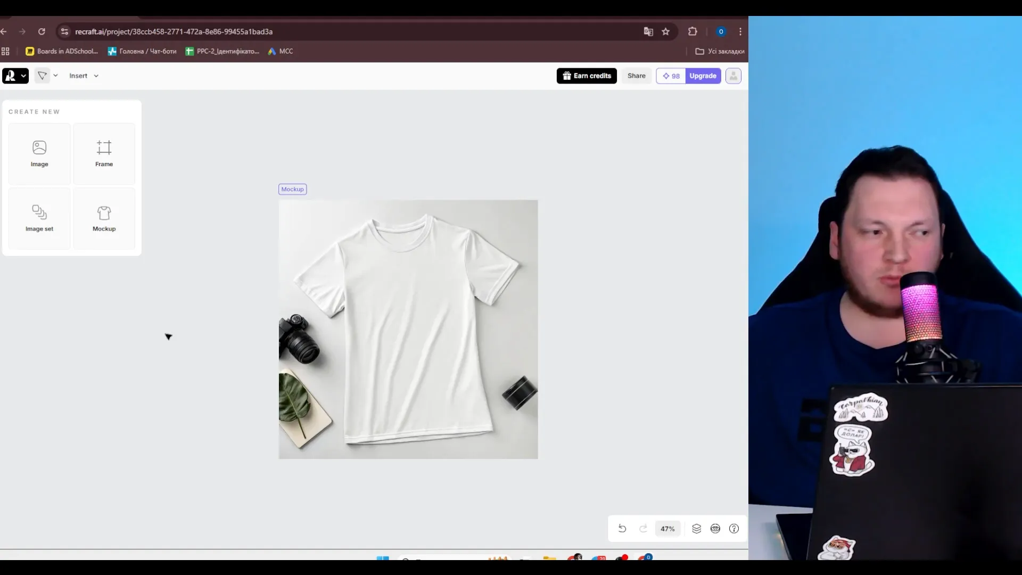Open the Insert menu
Image resolution: width=1022 pixels, height=575 pixels.
(x=84, y=76)
